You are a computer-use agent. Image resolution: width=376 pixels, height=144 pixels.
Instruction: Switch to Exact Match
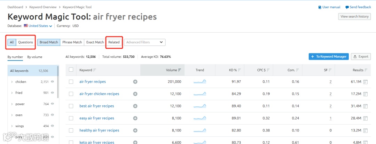tap(95, 42)
